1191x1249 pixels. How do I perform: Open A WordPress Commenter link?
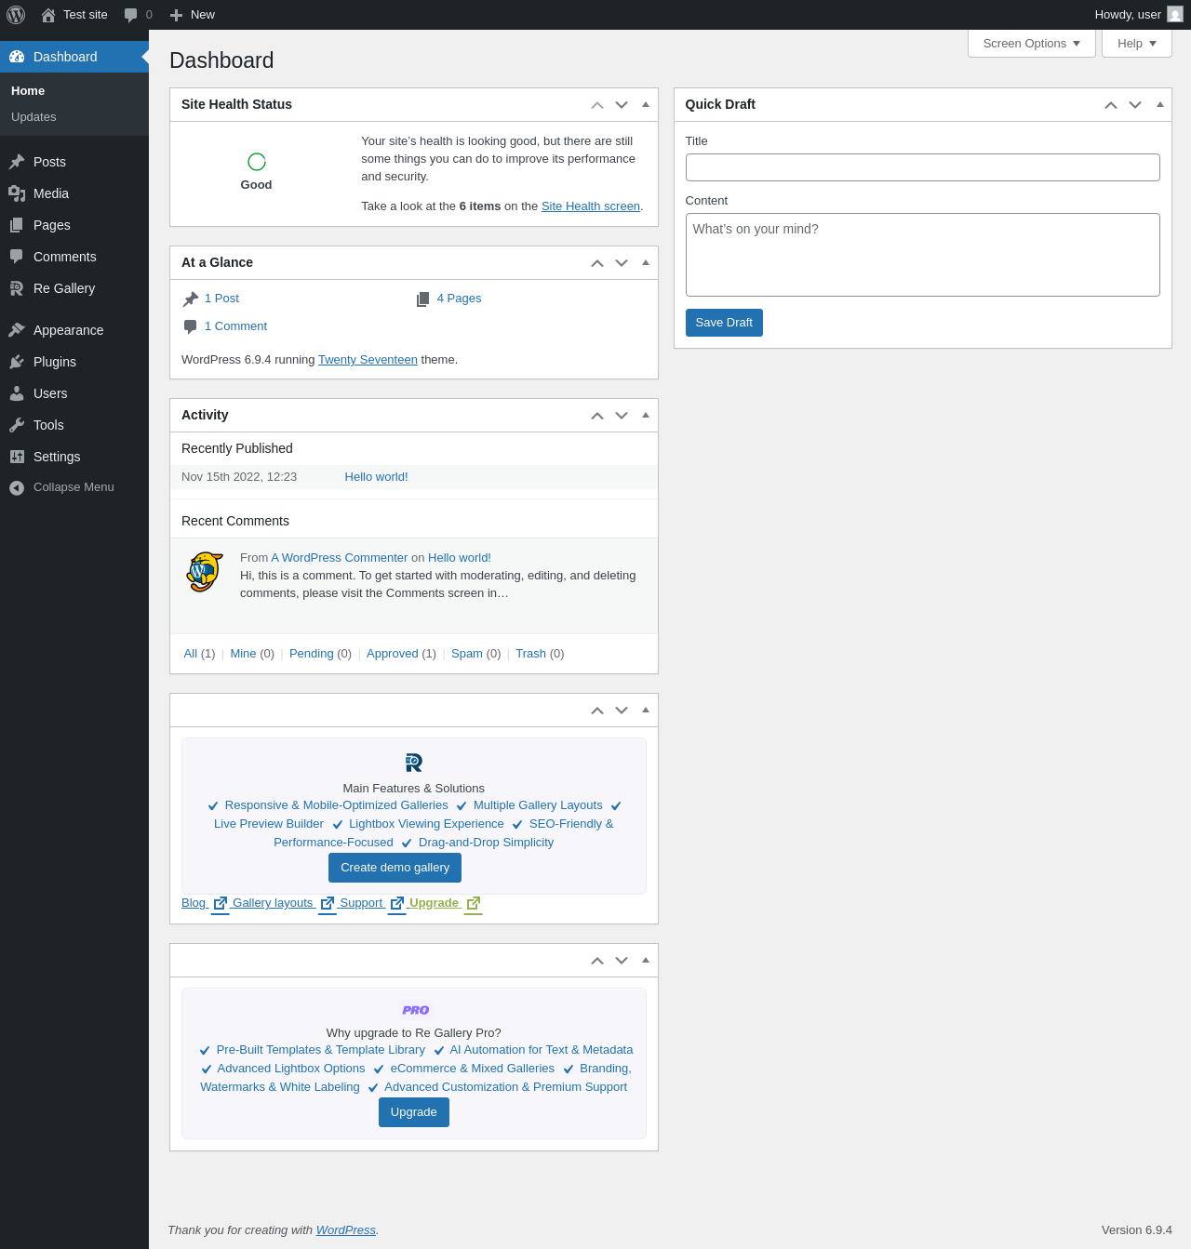(x=340, y=558)
